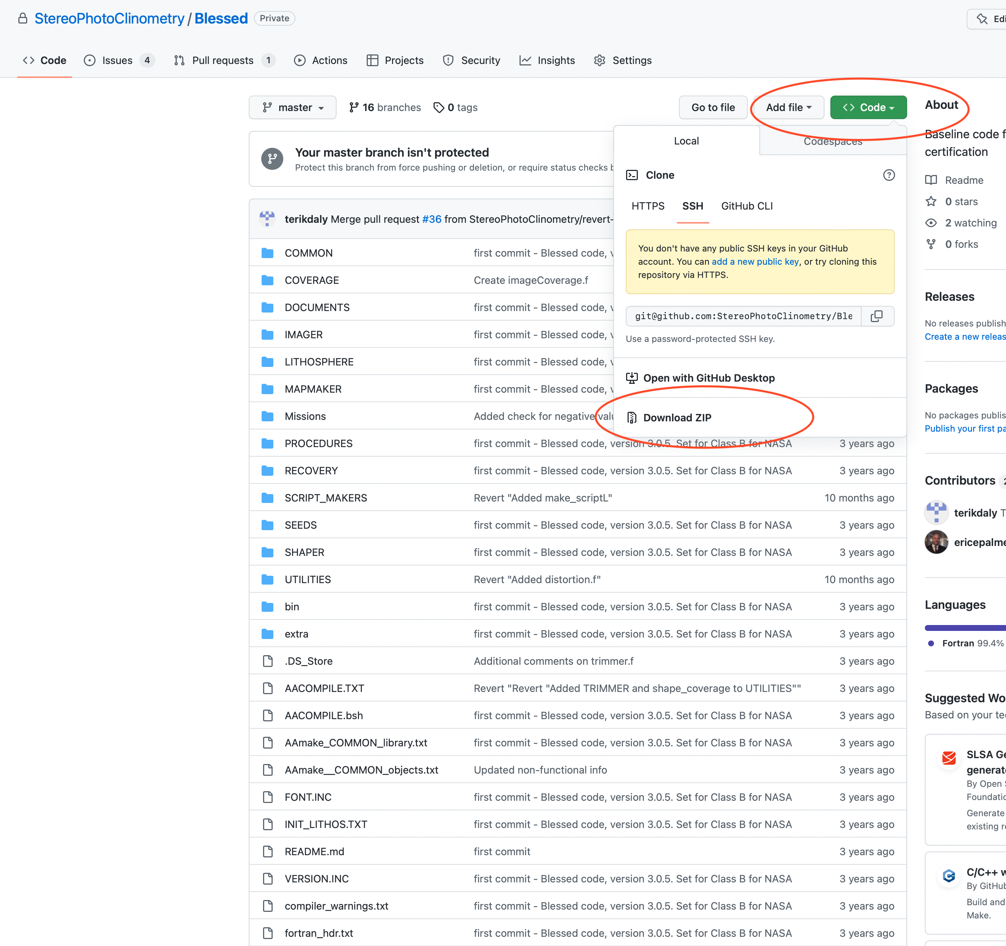This screenshot has height=946, width=1006.
Task: Click the forks icon in About
Action: (x=931, y=244)
